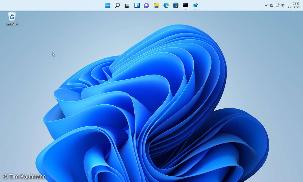This screenshot has width=303, height=182.
Task: Open the Microsoft Store
Action: click(176, 5)
